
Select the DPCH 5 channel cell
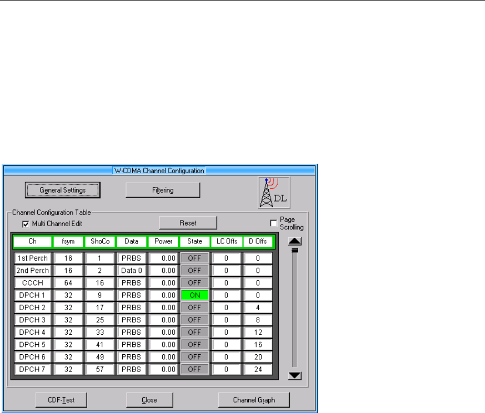coord(33,345)
